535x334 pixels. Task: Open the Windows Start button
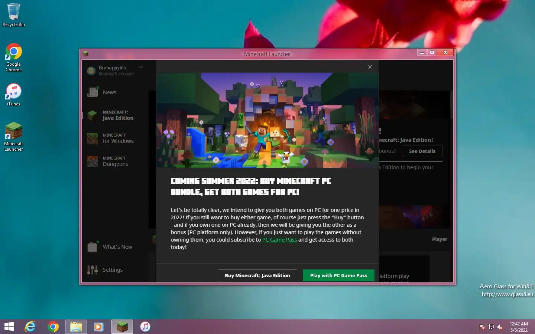[x=9, y=327]
